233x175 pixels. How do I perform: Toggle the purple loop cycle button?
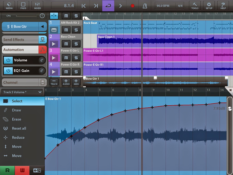point(108,6)
